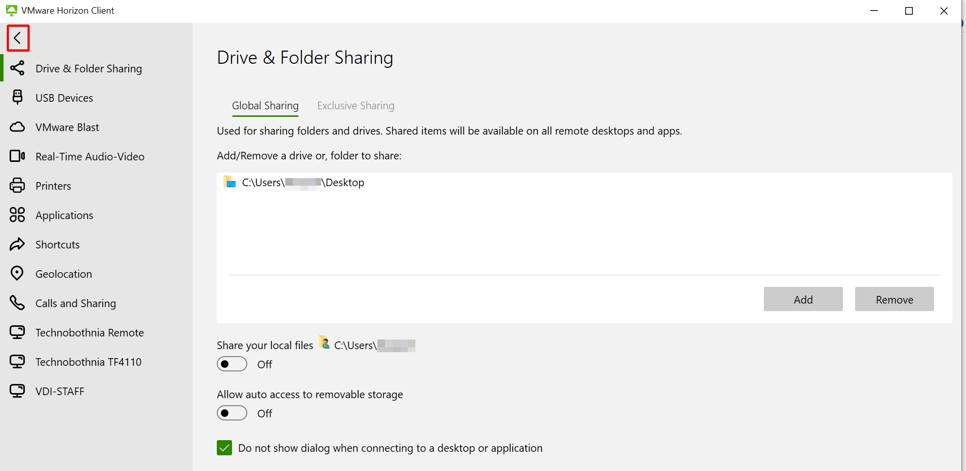Close the VMware Horizon Client window
966x471 pixels.
tap(944, 11)
